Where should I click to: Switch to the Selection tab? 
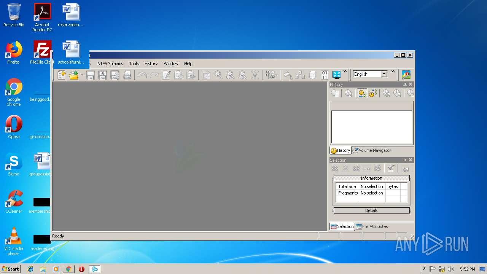[x=342, y=226]
